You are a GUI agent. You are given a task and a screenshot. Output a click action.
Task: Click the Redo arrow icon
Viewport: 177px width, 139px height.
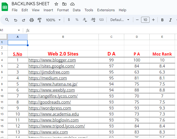click(x=24, y=20)
